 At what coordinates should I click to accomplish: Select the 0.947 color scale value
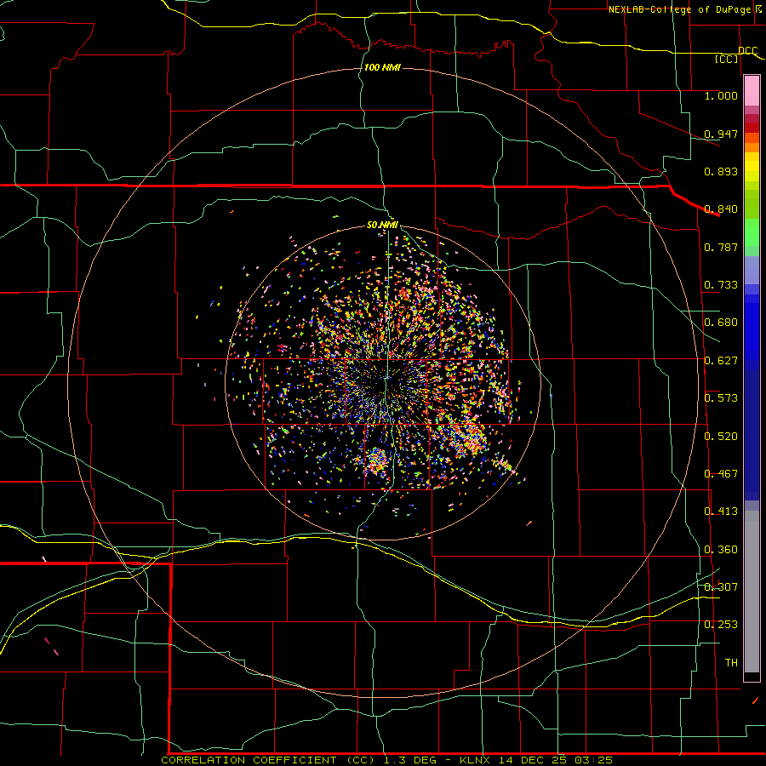point(721,134)
